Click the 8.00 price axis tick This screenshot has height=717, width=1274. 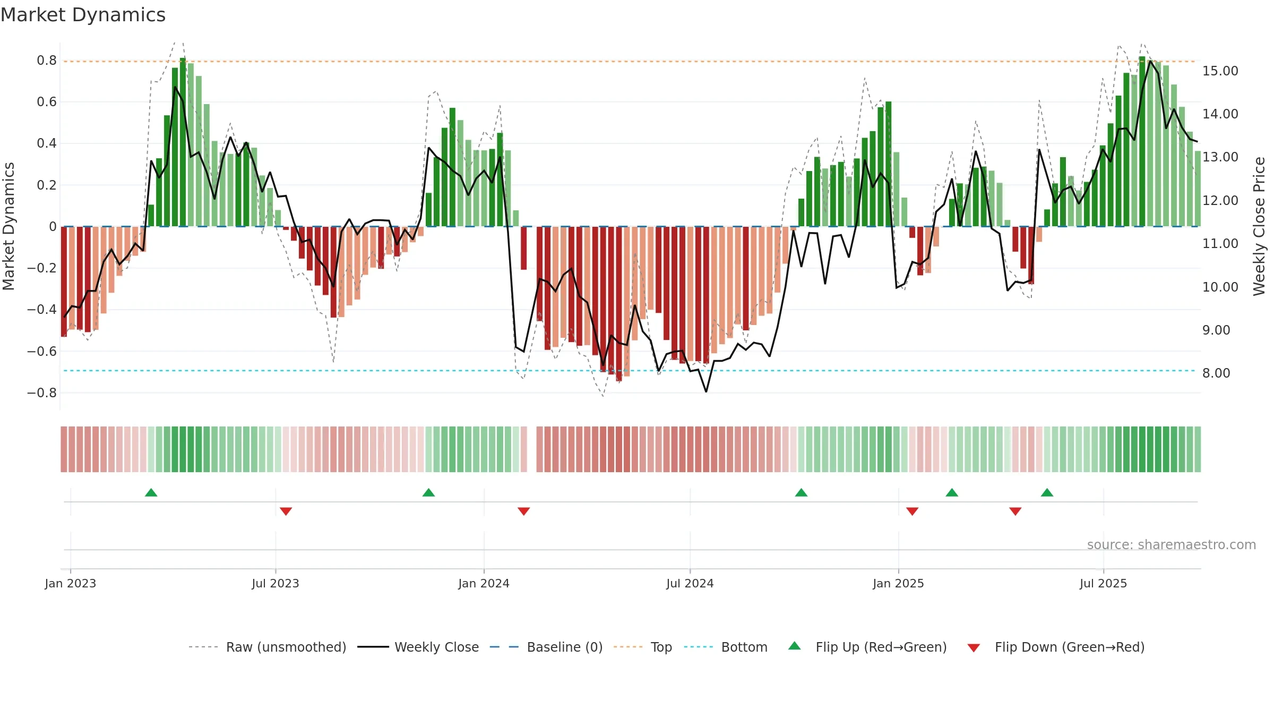coord(1216,373)
